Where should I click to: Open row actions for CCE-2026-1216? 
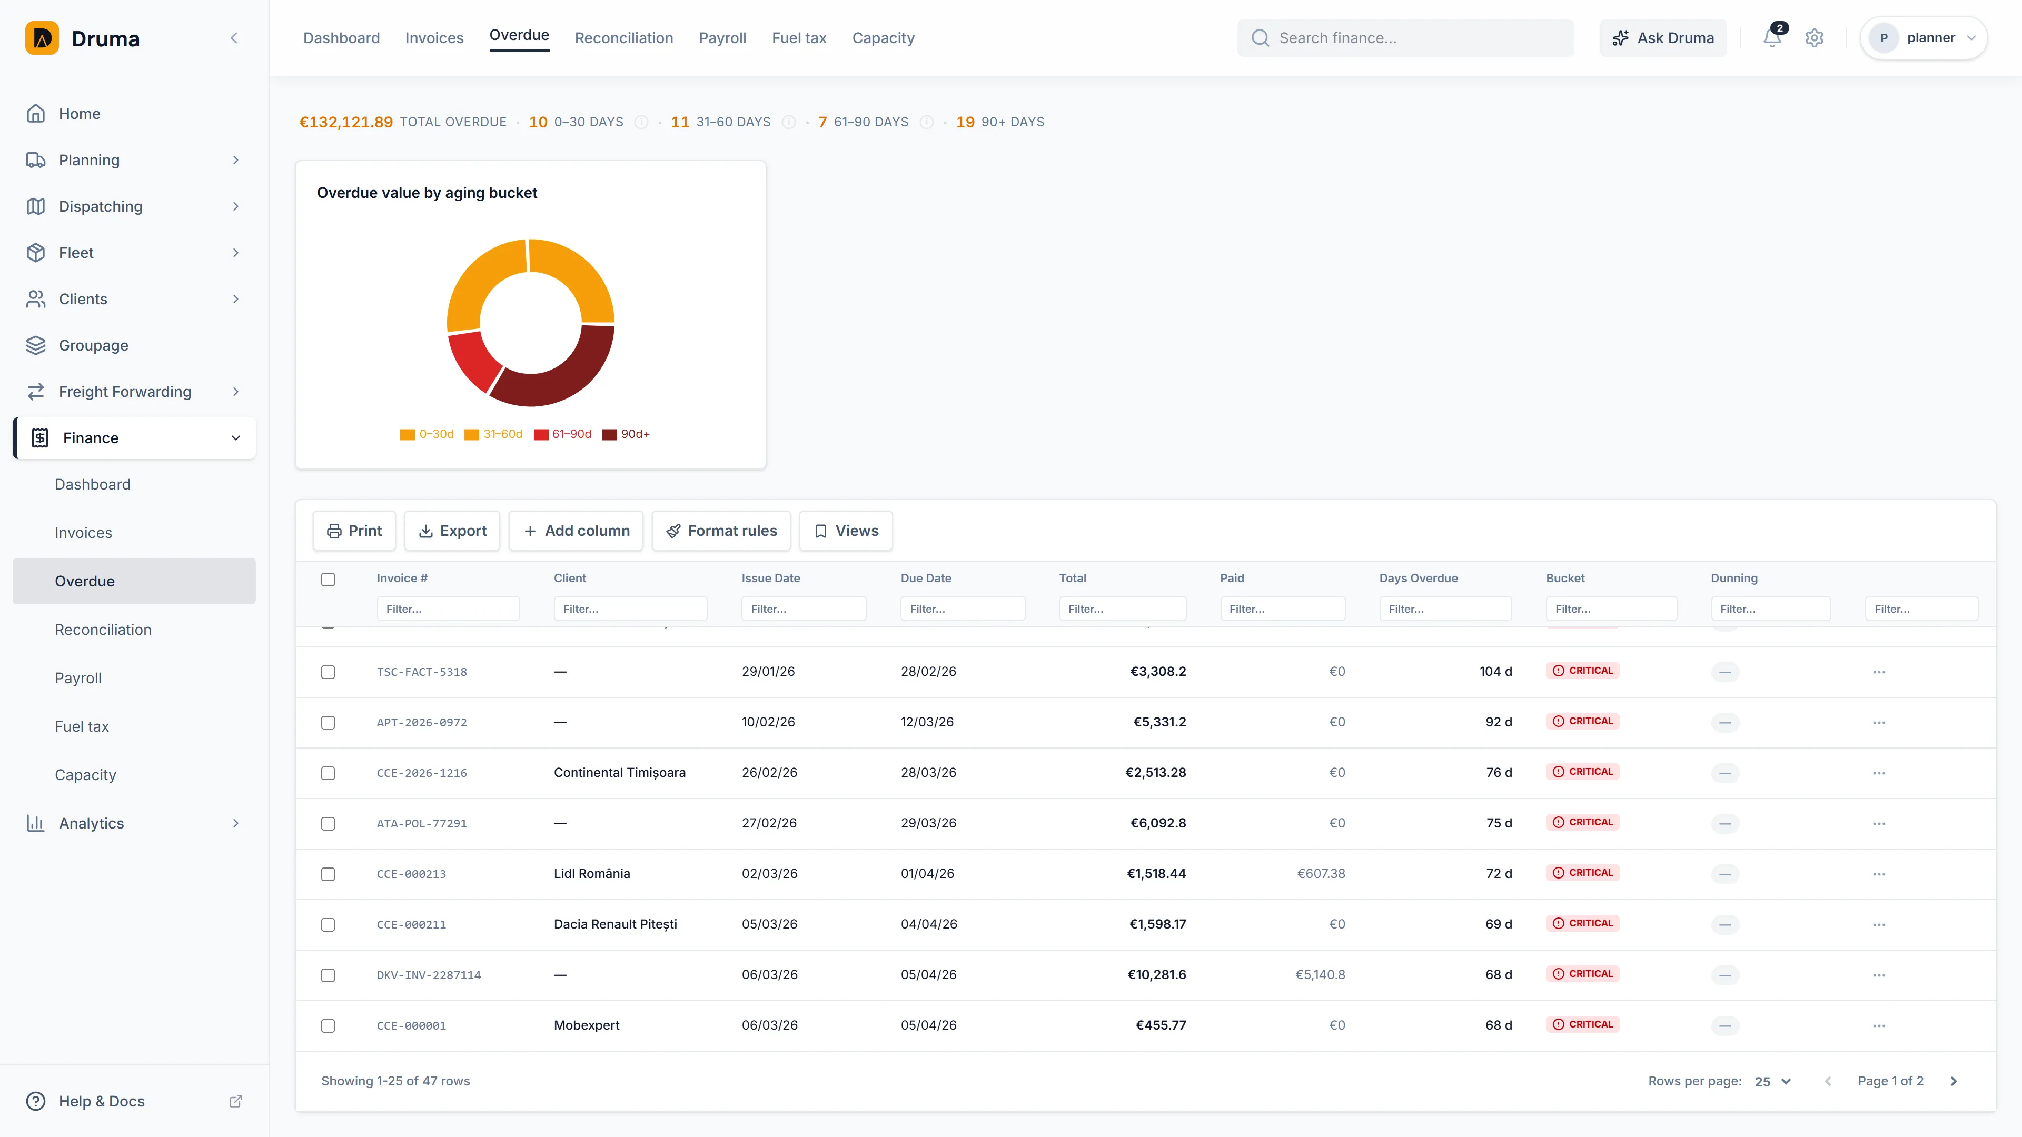coord(1878,773)
